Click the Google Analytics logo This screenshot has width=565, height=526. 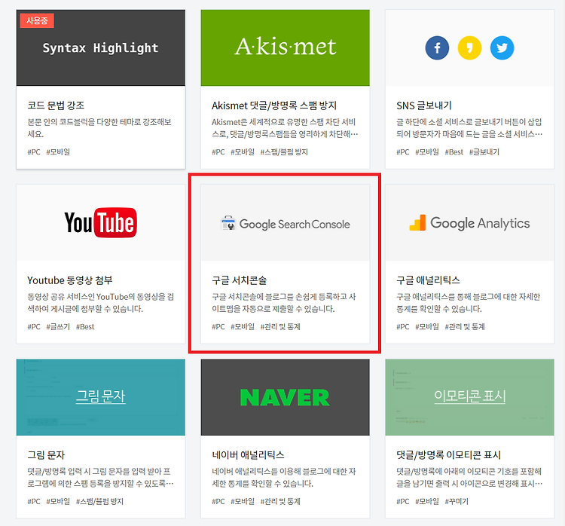click(x=469, y=223)
